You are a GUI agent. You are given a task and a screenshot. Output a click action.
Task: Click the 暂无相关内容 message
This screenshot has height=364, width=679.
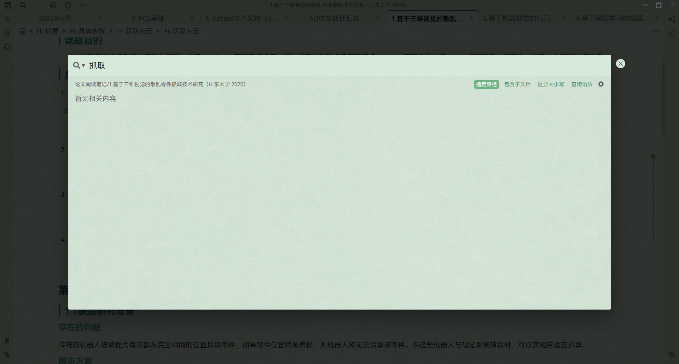tap(95, 99)
